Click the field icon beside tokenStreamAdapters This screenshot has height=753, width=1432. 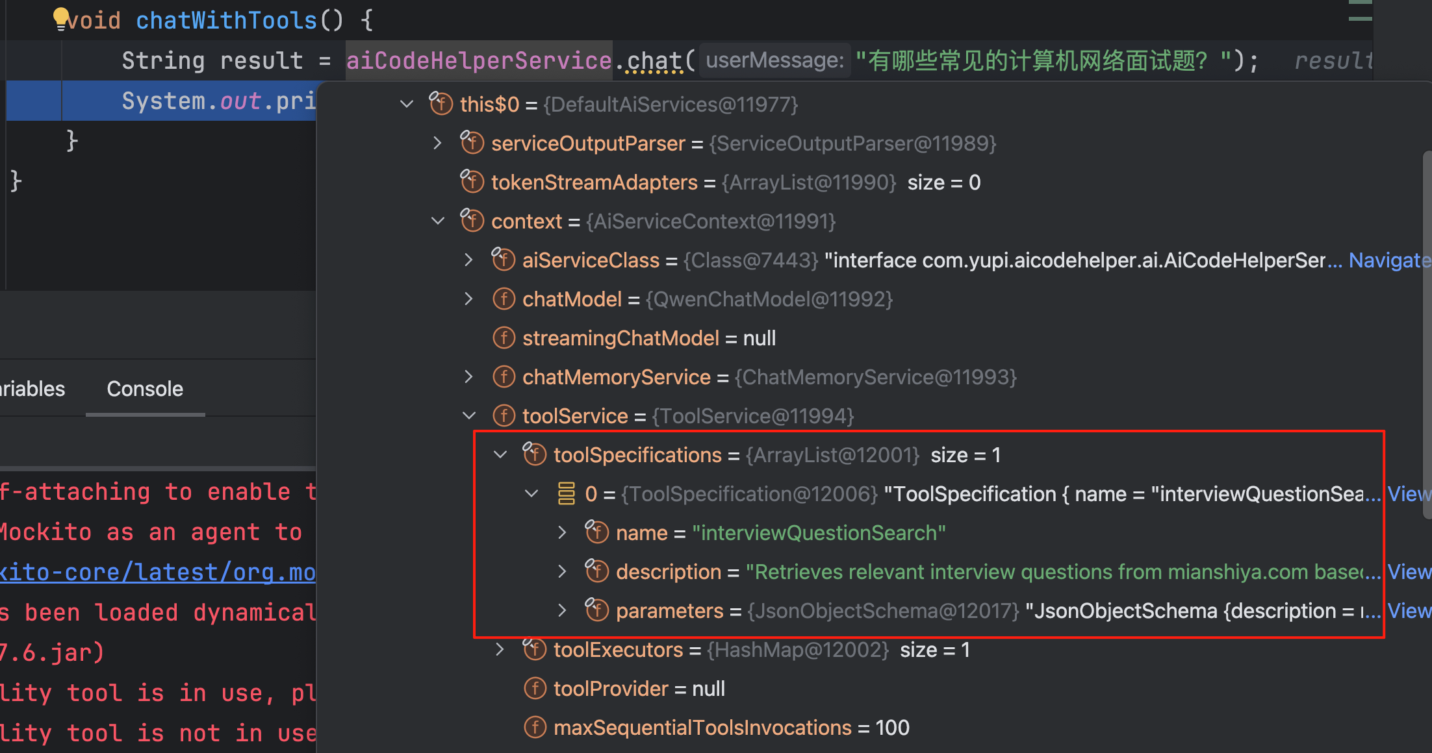click(x=472, y=182)
